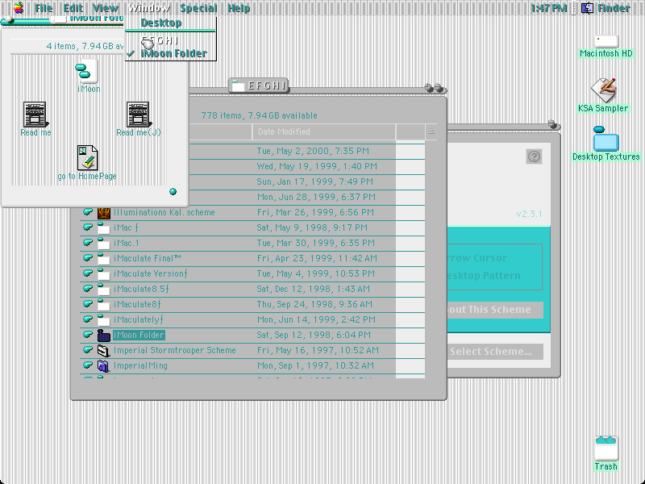Image resolution: width=645 pixels, height=484 pixels.
Task: Expand the iMaculatelyƒ folder row
Action: [88, 319]
